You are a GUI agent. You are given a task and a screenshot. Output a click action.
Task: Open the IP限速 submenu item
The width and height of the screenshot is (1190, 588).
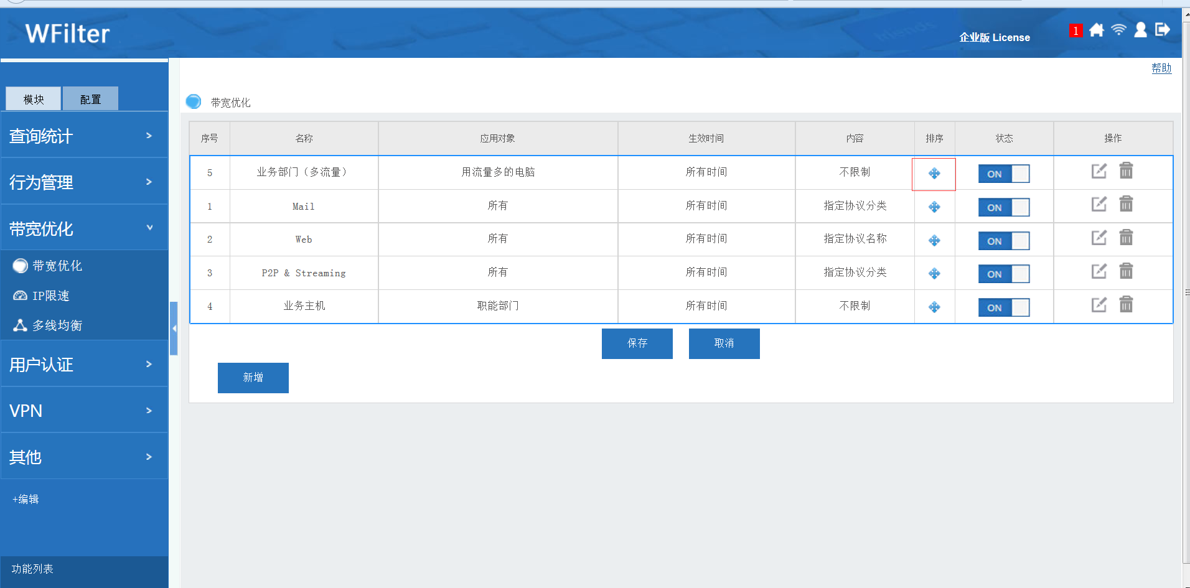[x=51, y=296]
